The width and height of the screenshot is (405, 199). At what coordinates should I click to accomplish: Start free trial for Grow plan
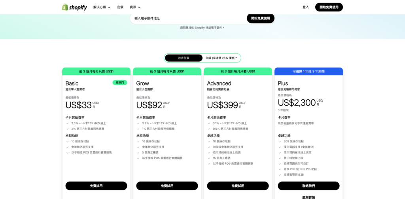click(x=167, y=186)
